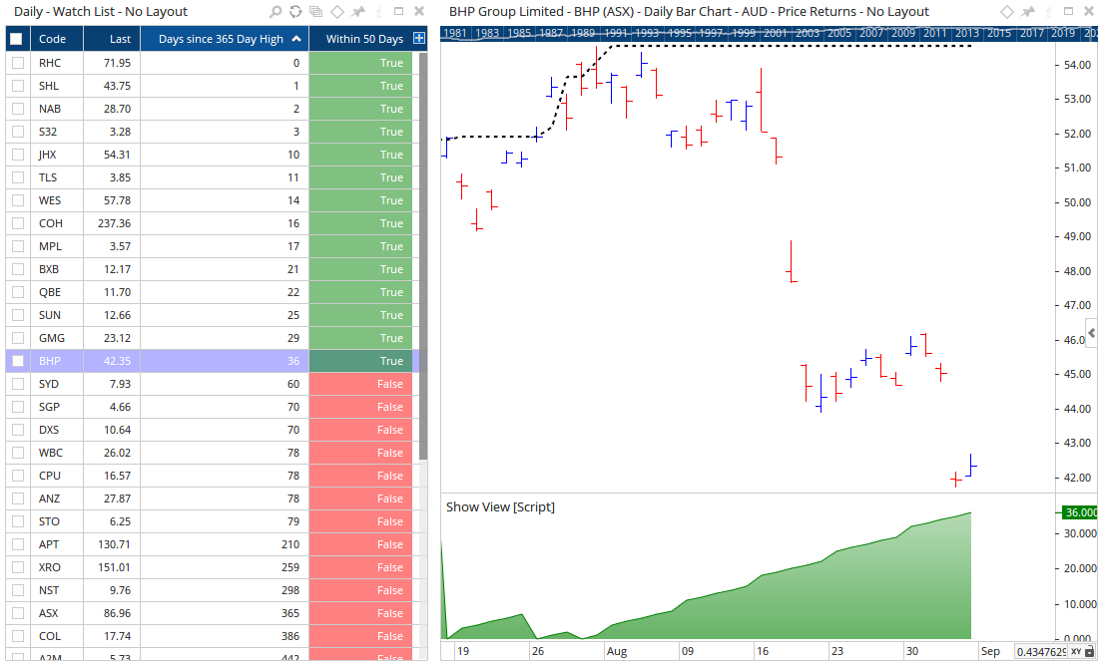Maximize the BHP chart panel

[1069, 11]
